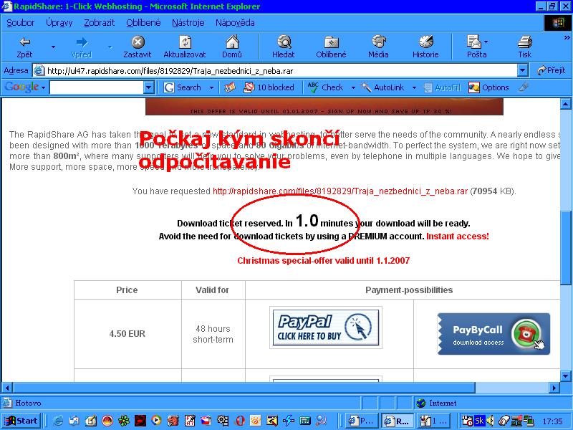Click the 10 blocked popup blocker
Screen dimensions: 573x430
(x=269, y=87)
